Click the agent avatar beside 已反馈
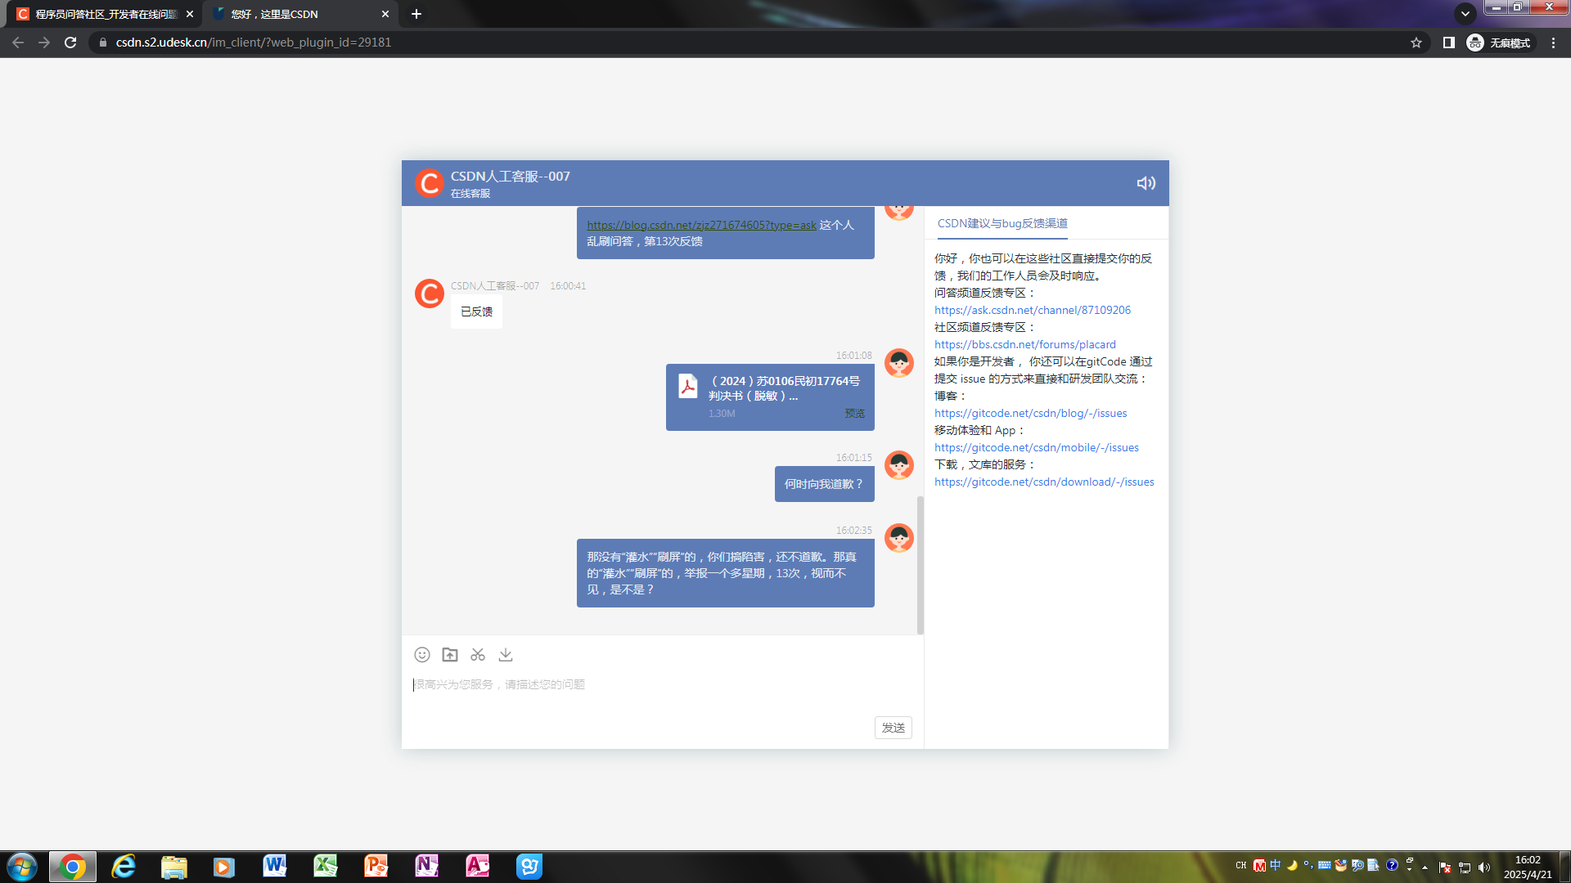Screen dimensions: 1571x883 point(429,294)
